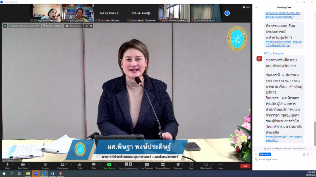Open Word from the taskbar
Screen dimensions: 316x177
52,174
